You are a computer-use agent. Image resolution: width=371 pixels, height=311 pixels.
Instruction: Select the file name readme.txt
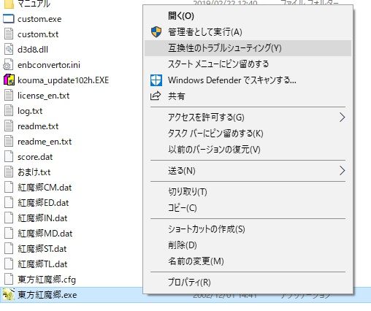(38, 126)
